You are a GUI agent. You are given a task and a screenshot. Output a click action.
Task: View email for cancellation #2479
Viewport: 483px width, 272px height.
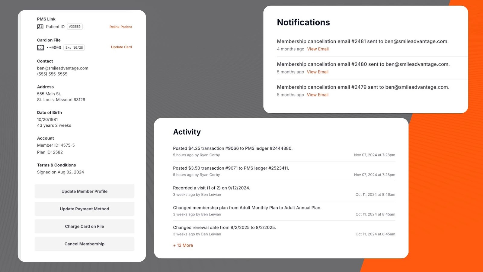click(318, 95)
